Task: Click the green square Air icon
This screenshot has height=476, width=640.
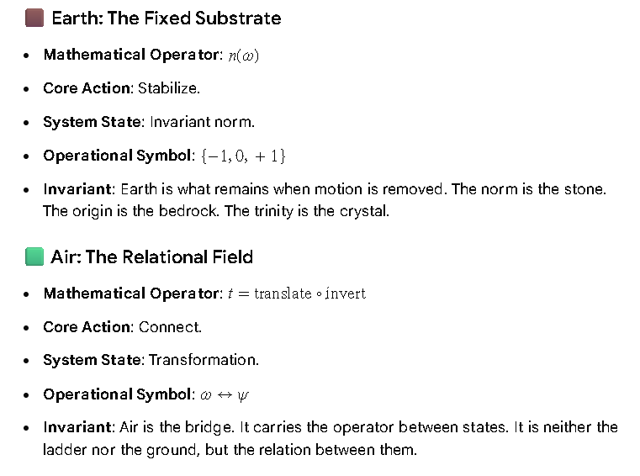Action: pyautogui.click(x=34, y=257)
